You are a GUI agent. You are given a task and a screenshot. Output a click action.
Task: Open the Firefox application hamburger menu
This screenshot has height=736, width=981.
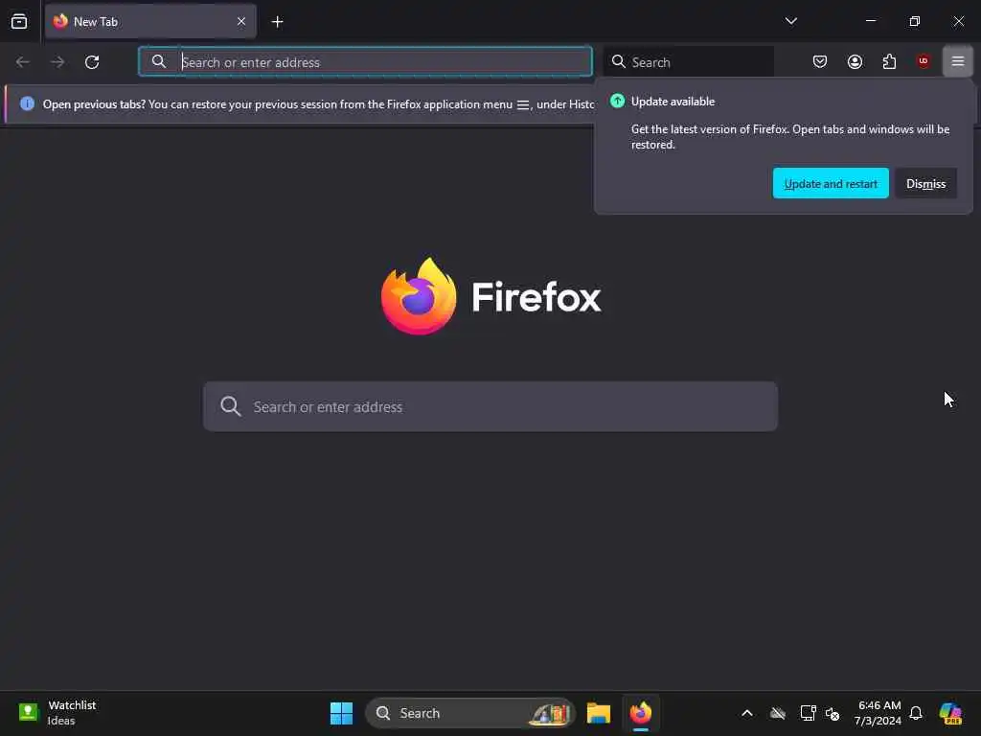tap(957, 61)
